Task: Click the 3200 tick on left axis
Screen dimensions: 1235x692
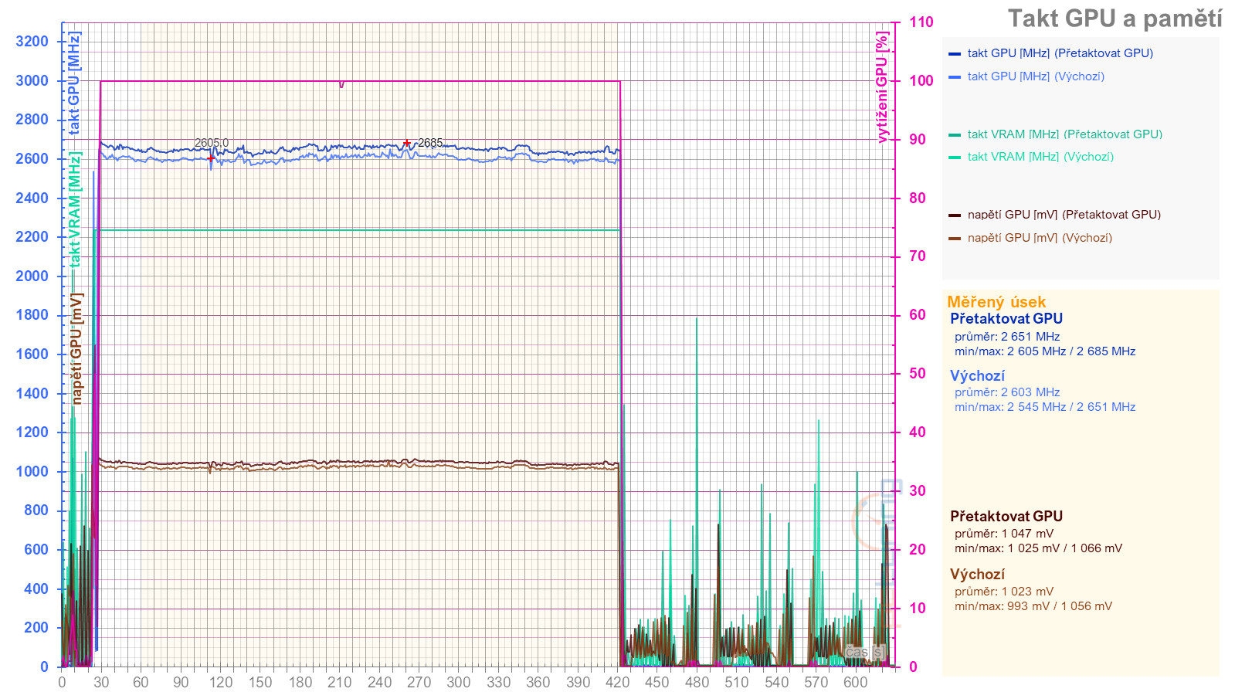Action: 32,41
